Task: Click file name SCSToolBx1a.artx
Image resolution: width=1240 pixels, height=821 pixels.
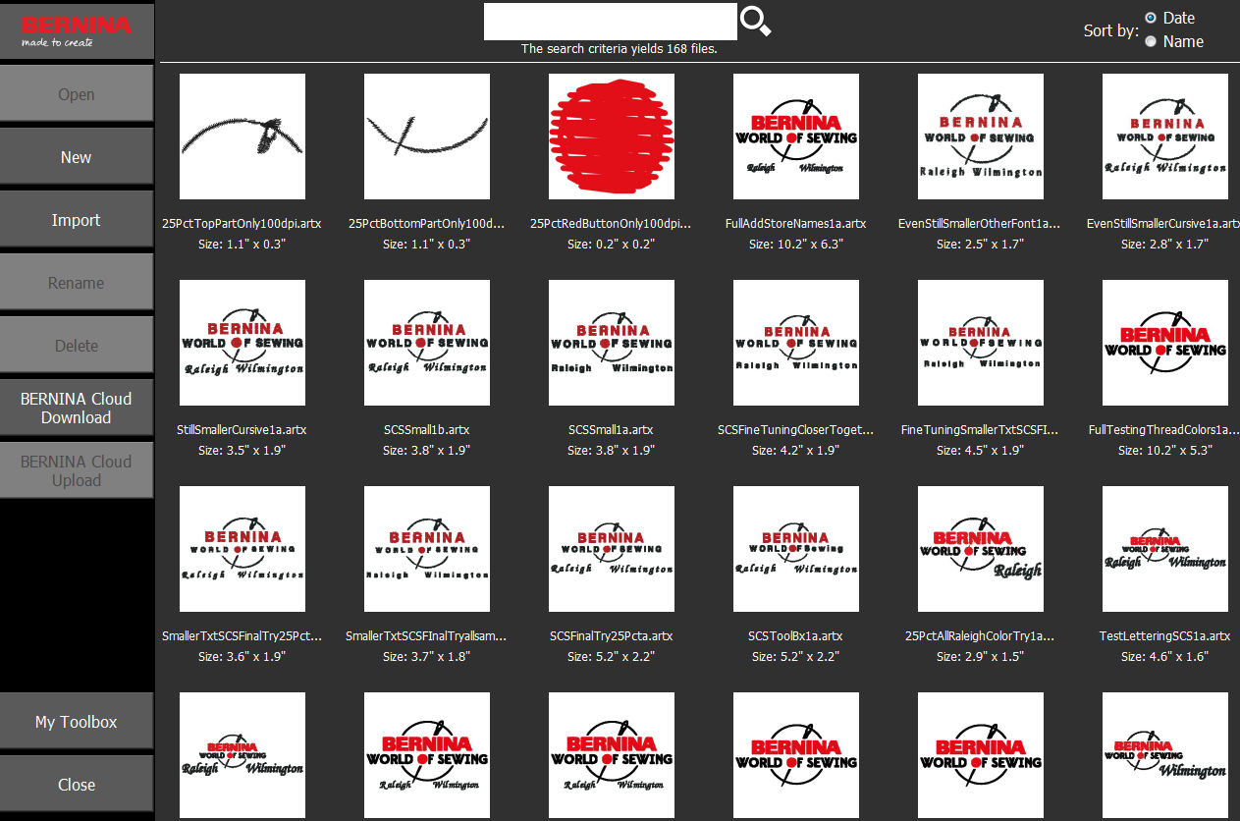Action: [x=796, y=636]
